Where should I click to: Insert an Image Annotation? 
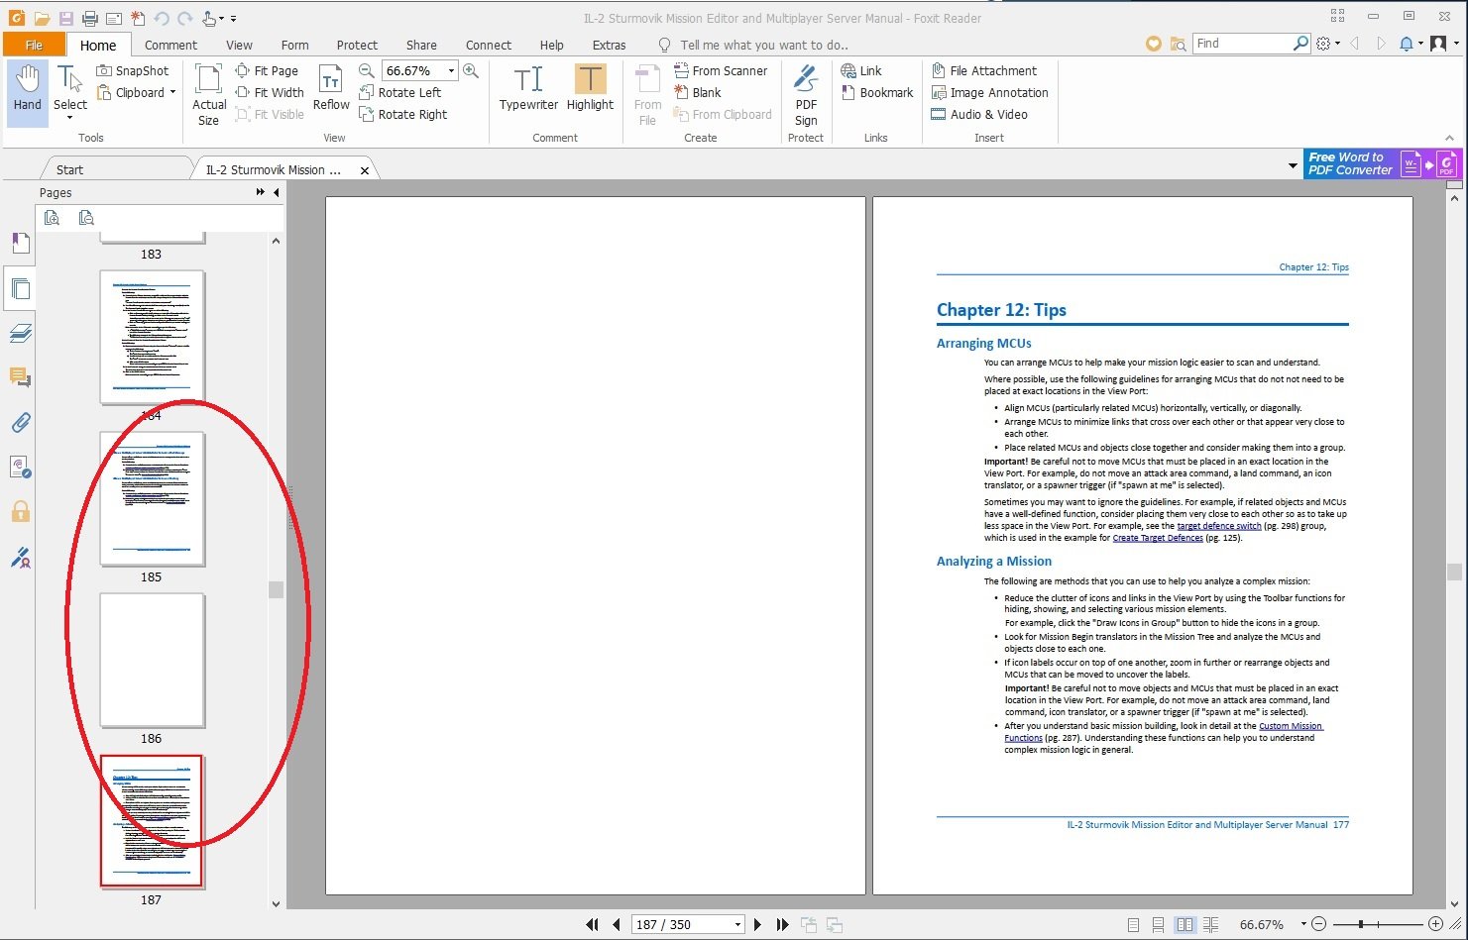(989, 93)
